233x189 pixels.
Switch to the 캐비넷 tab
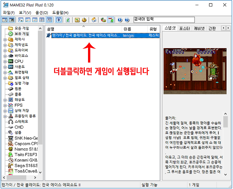(199, 28)
